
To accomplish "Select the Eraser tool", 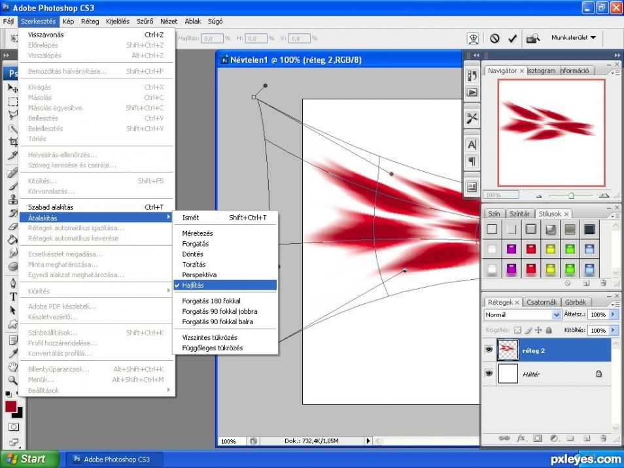I will coord(12,226).
